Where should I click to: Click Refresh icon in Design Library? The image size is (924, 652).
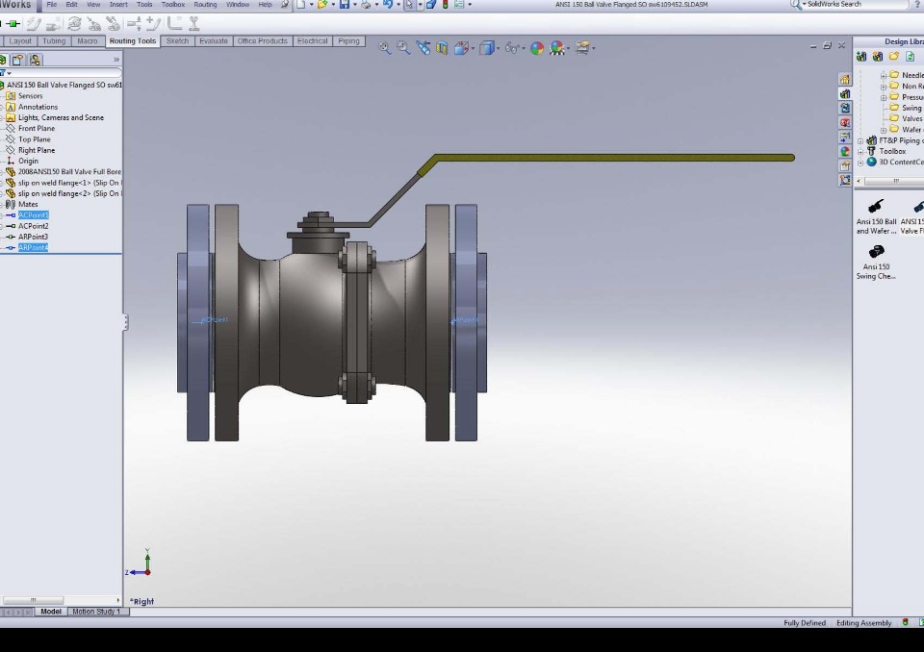[911, 57]
